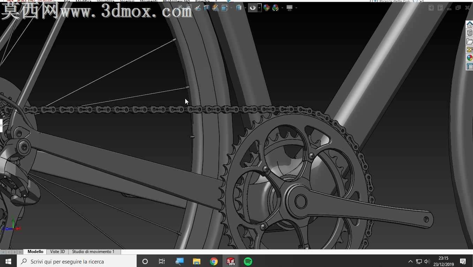Open the File Explorer task pane
This screenshot has height=267, width=473.
point(470,41)
